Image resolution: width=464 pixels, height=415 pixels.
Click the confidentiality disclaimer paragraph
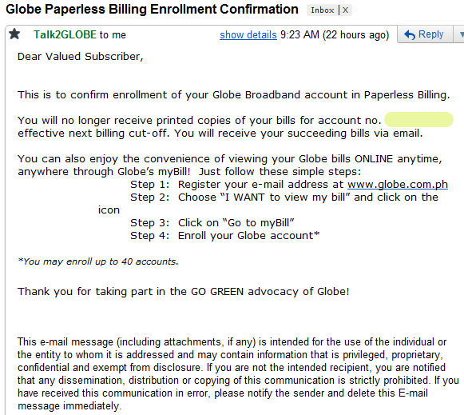click(x=238, y=374)
